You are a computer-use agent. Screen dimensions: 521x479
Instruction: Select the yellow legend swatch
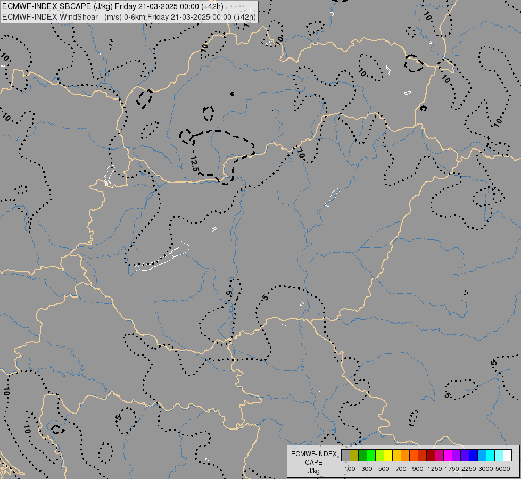coord(388,456)
